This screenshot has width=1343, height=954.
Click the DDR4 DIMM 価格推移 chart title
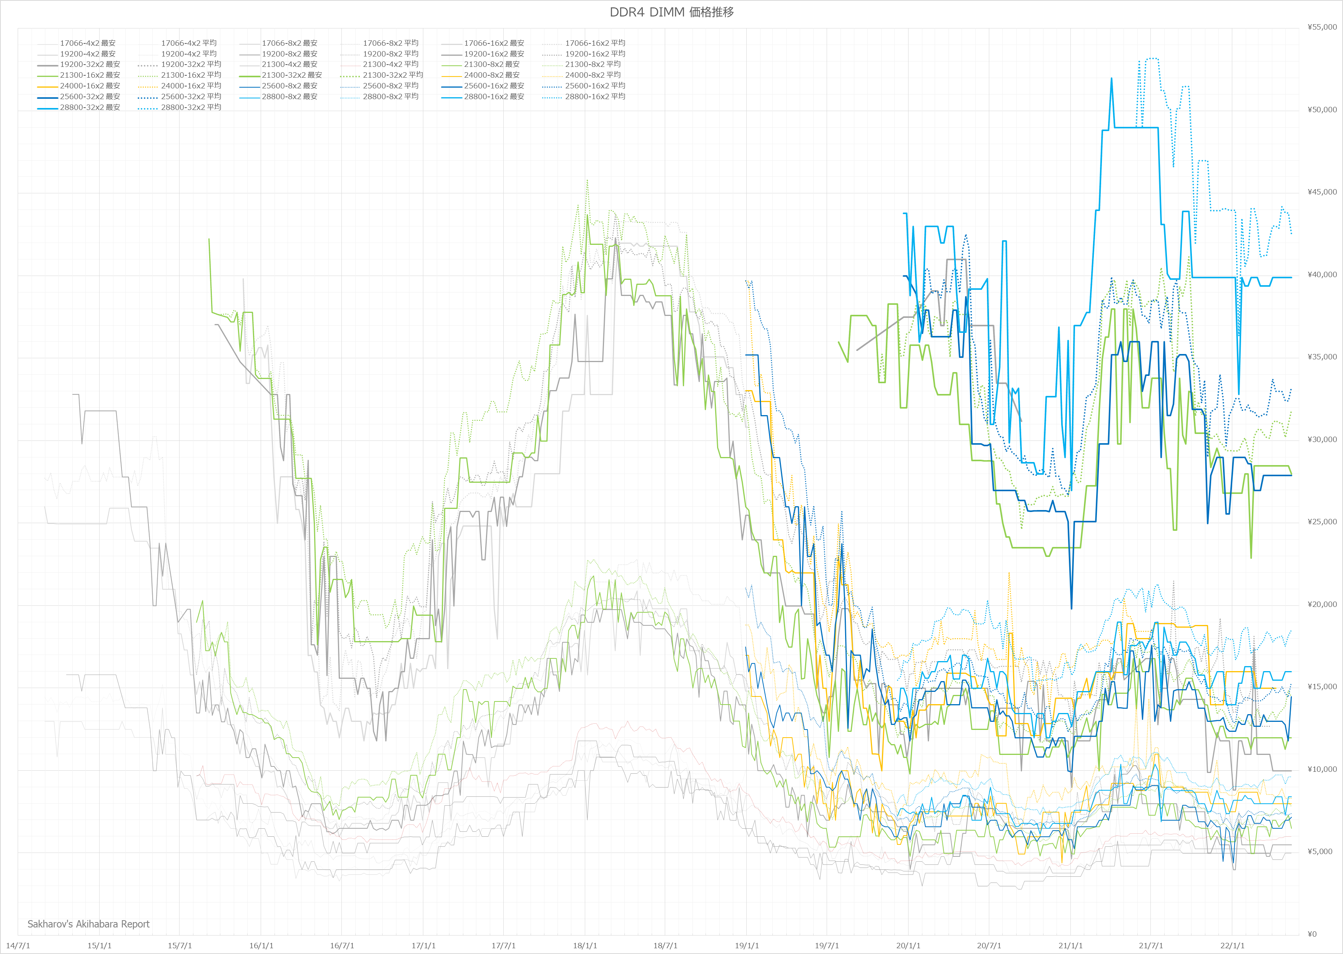coord(671,12)
